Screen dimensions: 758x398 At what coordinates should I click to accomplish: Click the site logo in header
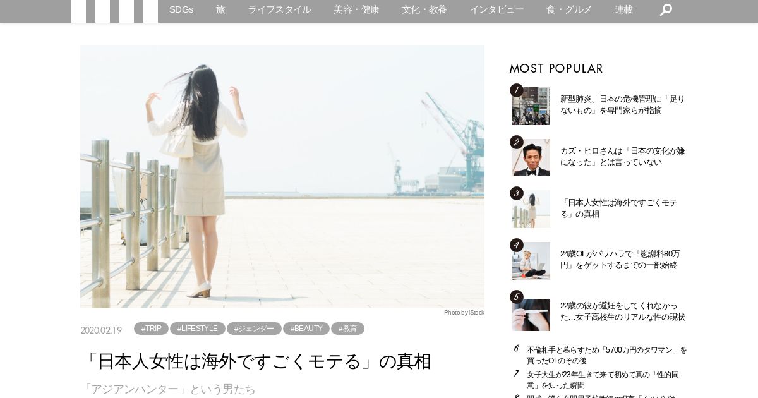click(114, 11)
